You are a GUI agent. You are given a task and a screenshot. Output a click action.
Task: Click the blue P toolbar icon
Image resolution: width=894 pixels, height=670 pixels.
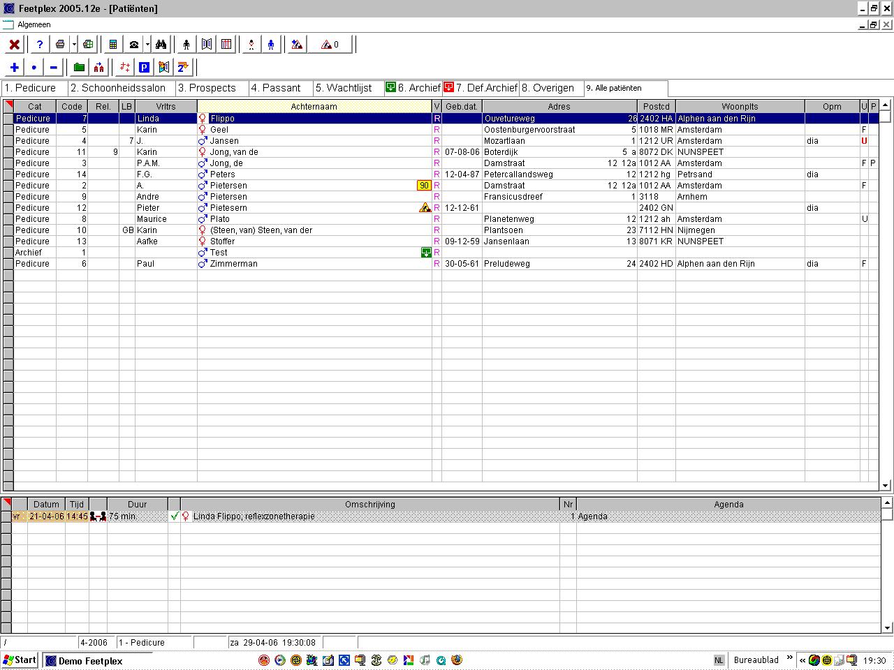point(144,68)
